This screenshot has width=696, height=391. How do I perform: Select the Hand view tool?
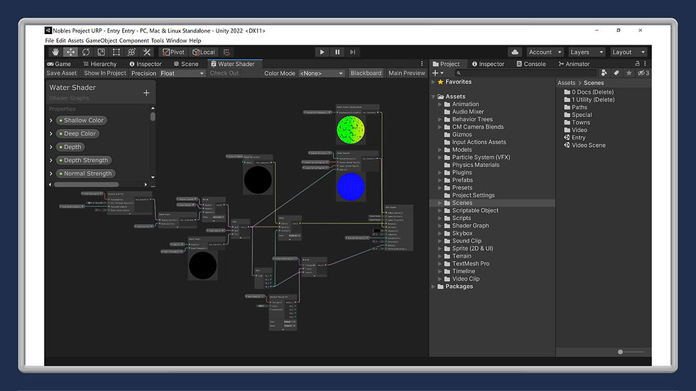pos(55,52)
